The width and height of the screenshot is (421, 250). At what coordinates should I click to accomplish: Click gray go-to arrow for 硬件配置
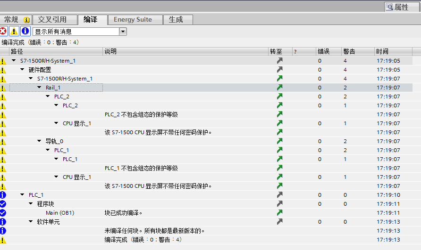click(x=280, y=70)
